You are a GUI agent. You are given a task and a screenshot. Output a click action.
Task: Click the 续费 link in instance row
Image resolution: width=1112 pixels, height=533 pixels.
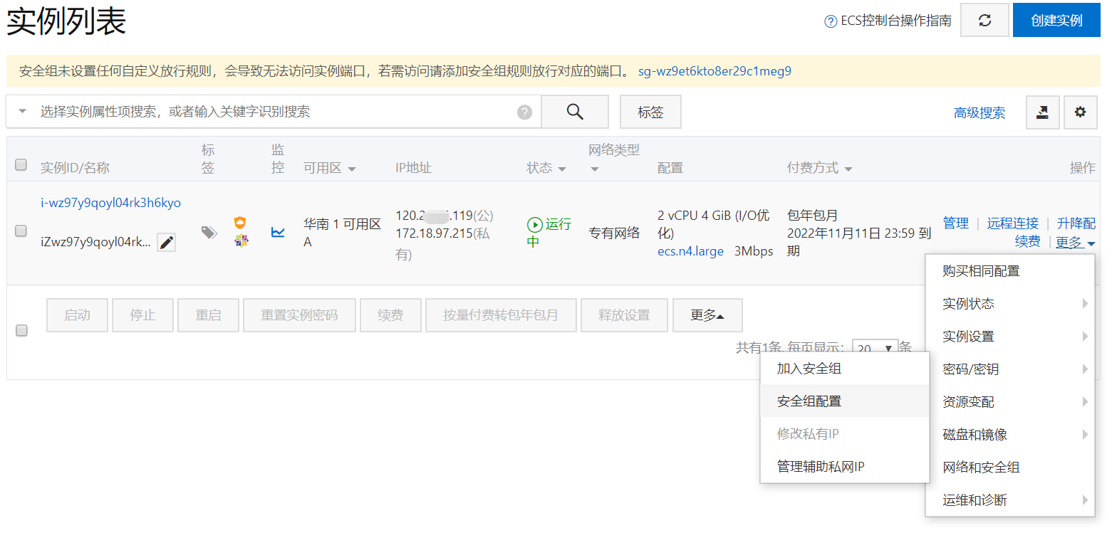point(1028,242)
